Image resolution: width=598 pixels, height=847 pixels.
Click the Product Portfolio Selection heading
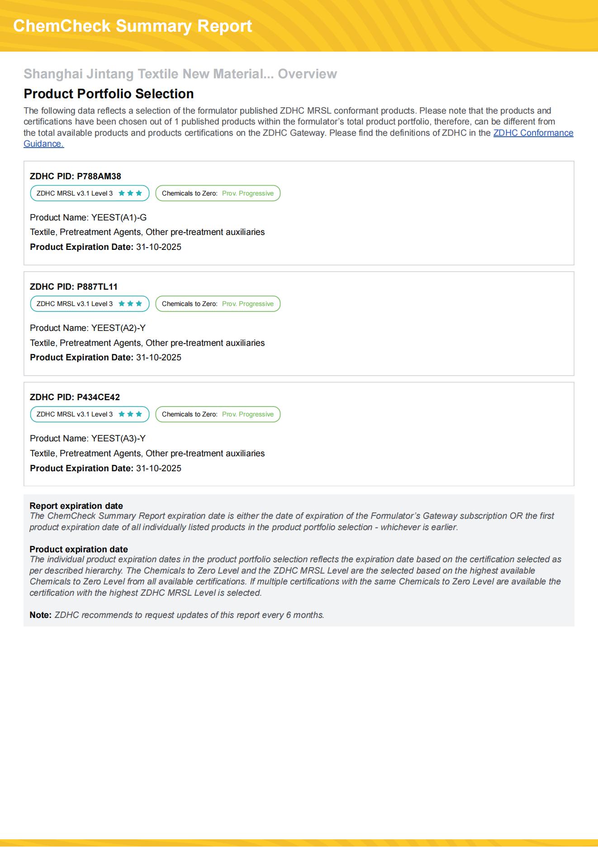pos(109,94)
